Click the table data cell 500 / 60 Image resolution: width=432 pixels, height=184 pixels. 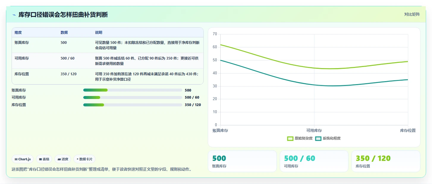tap(67, 58)
